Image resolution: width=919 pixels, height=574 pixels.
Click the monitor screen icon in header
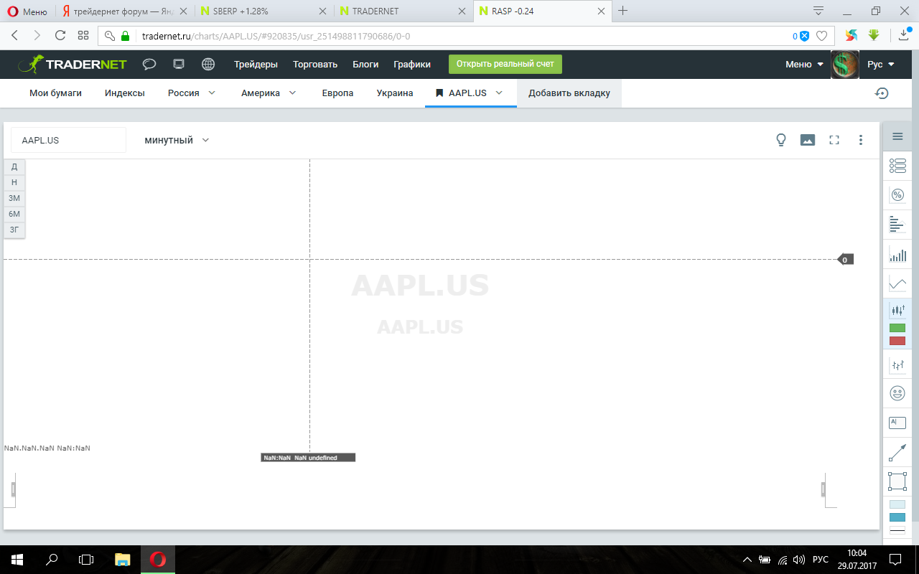point(179,64)
